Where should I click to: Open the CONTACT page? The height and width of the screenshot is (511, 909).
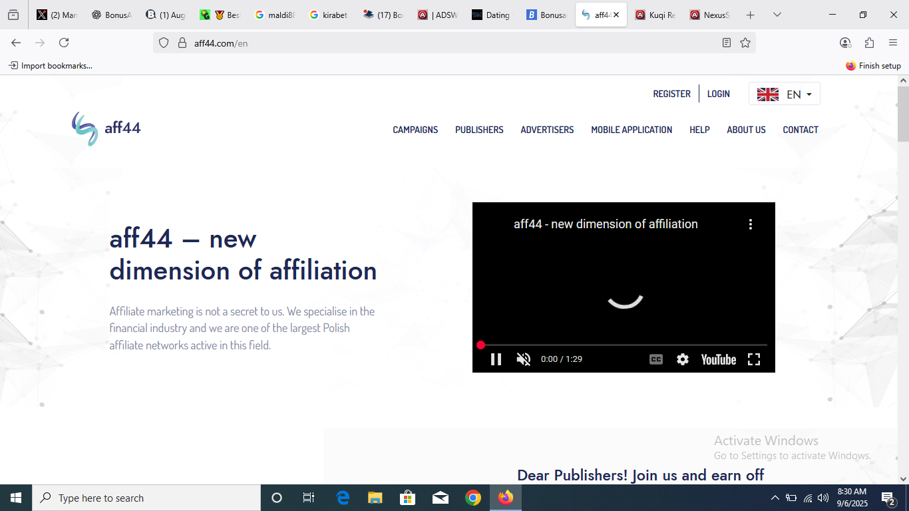click(801, 130)
